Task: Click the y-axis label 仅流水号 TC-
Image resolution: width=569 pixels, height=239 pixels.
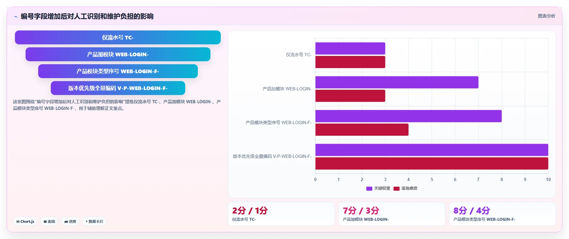Action: coord(299,55)
